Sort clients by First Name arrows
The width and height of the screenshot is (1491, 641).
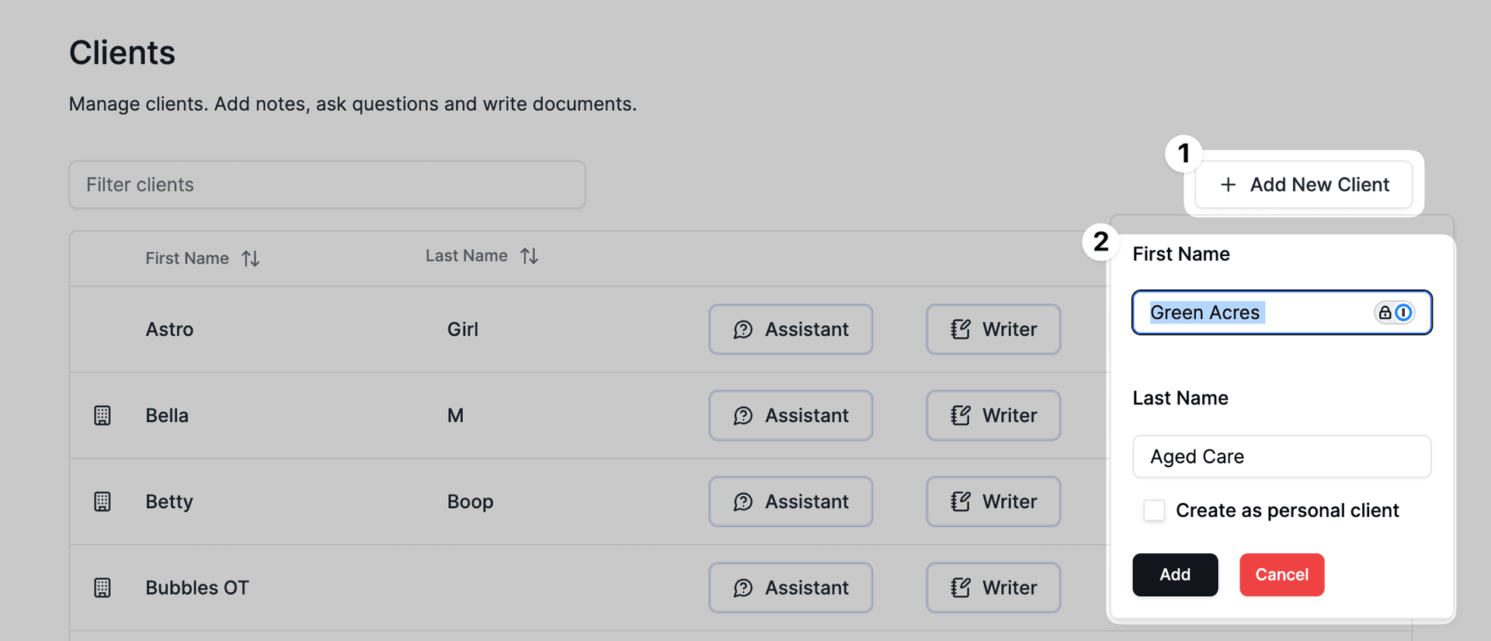250,258
